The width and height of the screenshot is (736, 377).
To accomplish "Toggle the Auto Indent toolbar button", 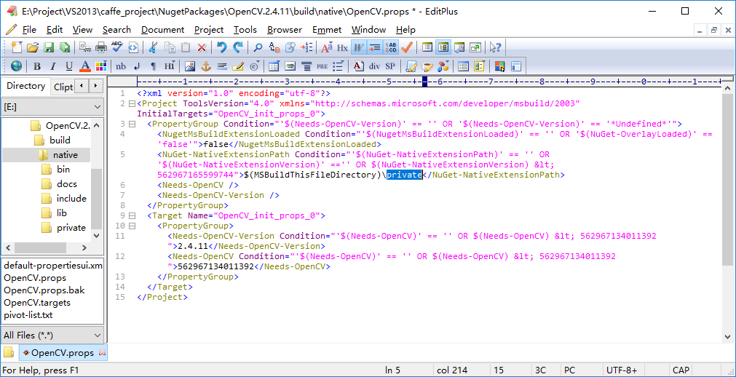I will 375,47.
